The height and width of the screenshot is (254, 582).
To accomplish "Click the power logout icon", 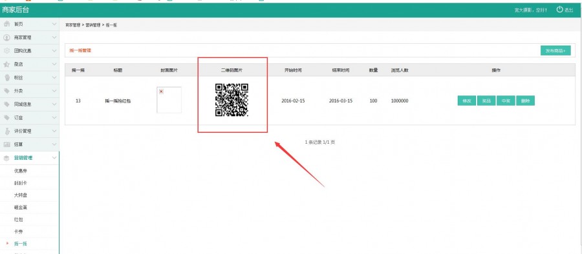I will click(x=559, y=9).
